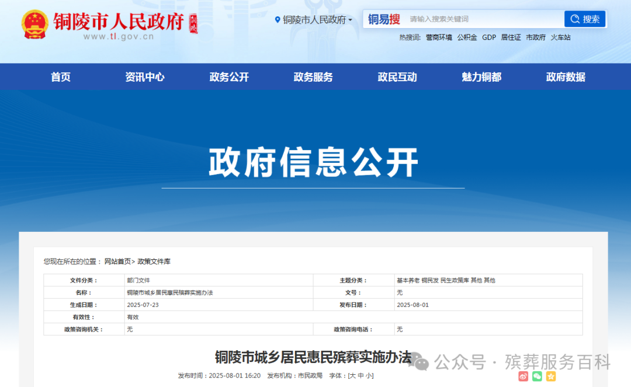The width and height of the screenshot is (631, 387).
Task: Select generation date 2025-07-23
Action: [219, 305]
